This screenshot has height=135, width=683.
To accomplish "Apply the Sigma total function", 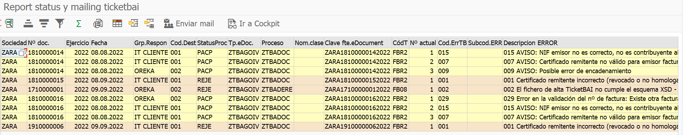I will coord(79,23).
